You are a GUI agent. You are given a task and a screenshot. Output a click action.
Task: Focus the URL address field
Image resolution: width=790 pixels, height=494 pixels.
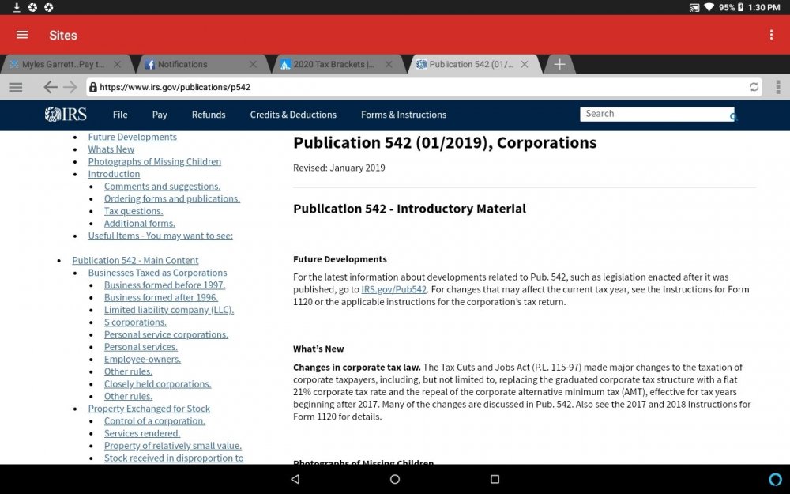(423, 87)
